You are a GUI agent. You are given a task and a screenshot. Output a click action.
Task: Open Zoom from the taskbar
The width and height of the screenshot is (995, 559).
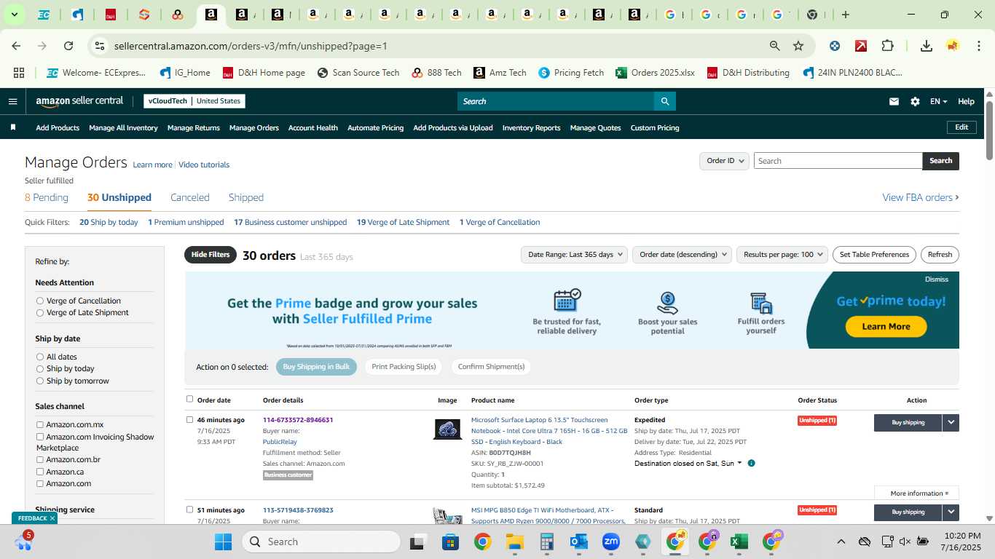click(610, 542)
